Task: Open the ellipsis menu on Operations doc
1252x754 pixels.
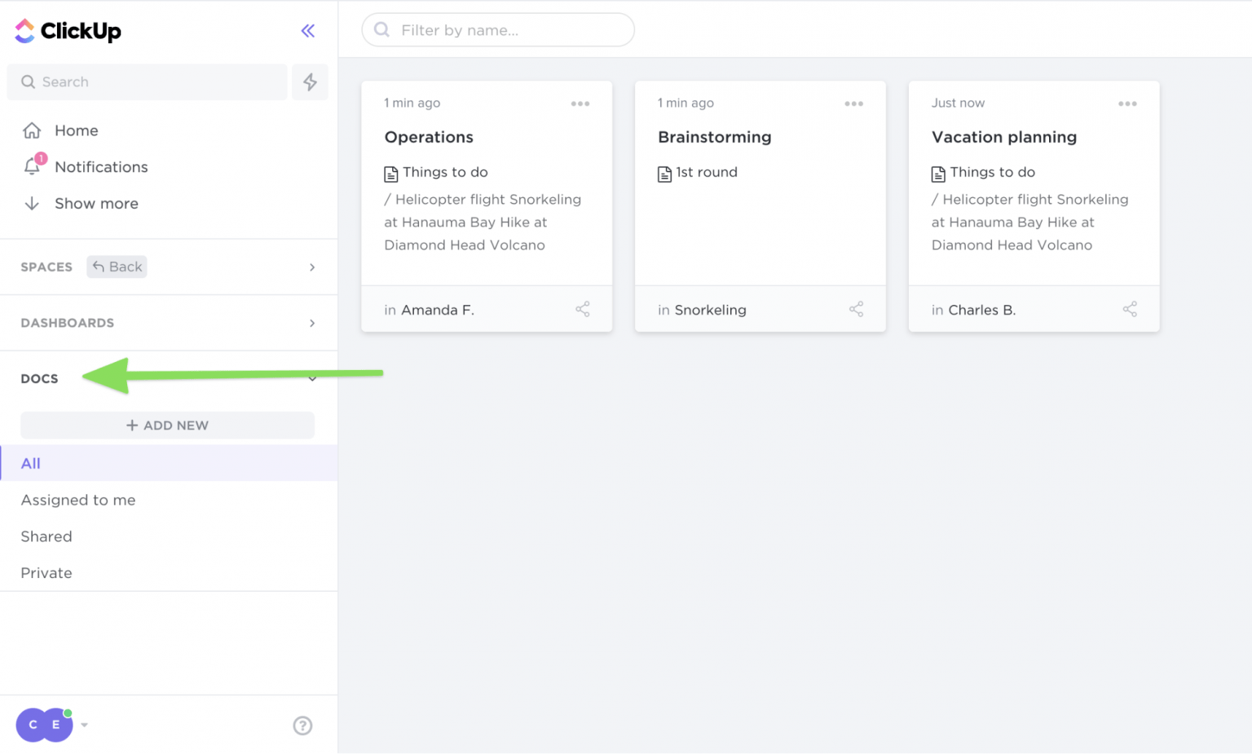Action: coord(580,103)
